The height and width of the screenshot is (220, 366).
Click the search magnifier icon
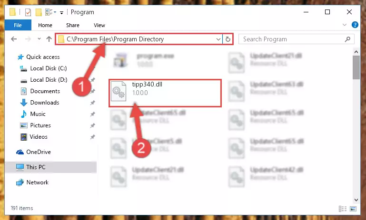click(347, 39)
